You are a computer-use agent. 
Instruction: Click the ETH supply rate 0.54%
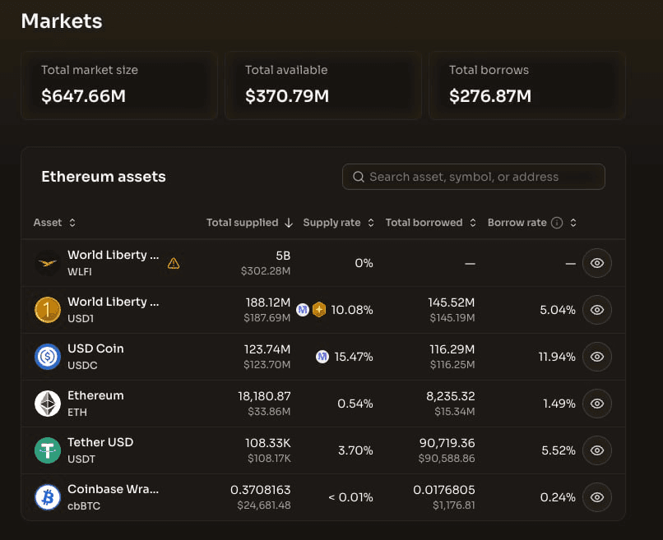[x=355, y=404]
